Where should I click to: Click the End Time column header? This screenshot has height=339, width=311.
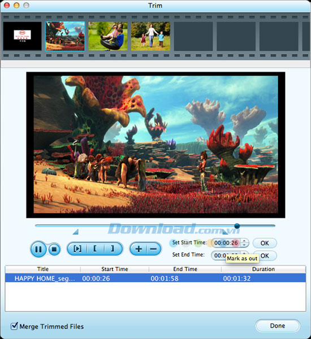tap(185, 269)
